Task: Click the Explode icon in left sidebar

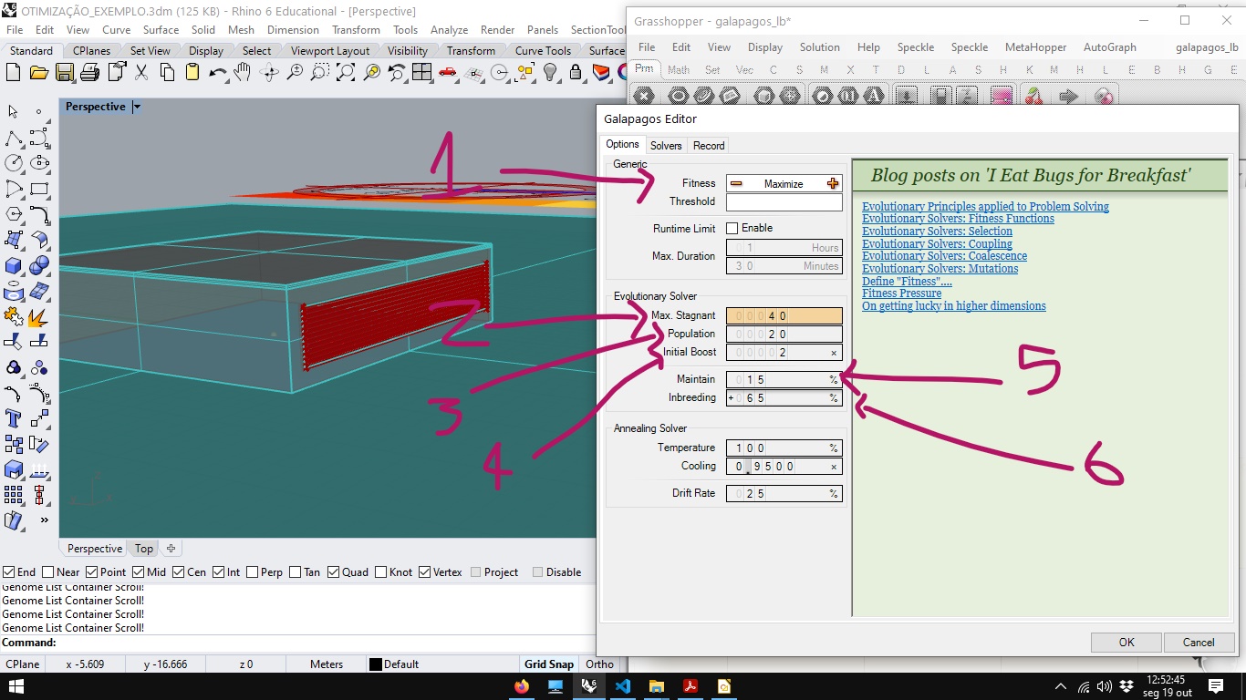Action: (x=39, y=317)
